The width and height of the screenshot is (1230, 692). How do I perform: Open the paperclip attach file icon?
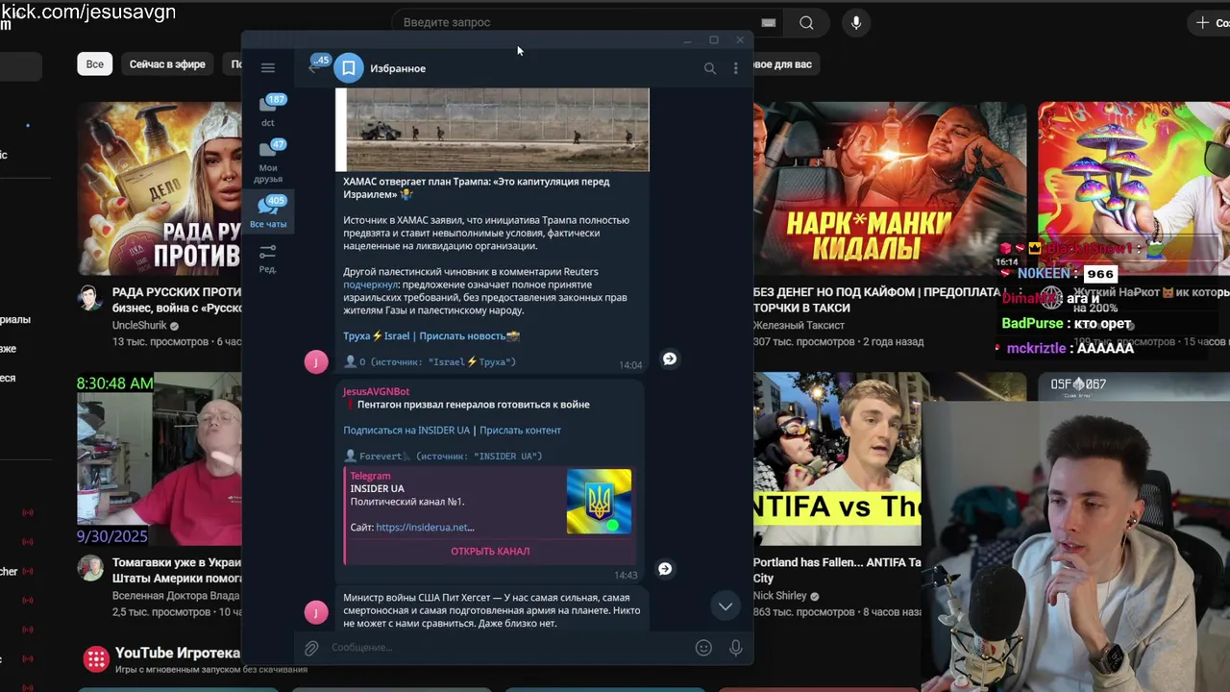coord(311,648)
